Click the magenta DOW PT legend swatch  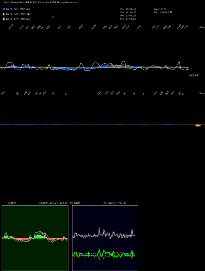pos(4,19)
